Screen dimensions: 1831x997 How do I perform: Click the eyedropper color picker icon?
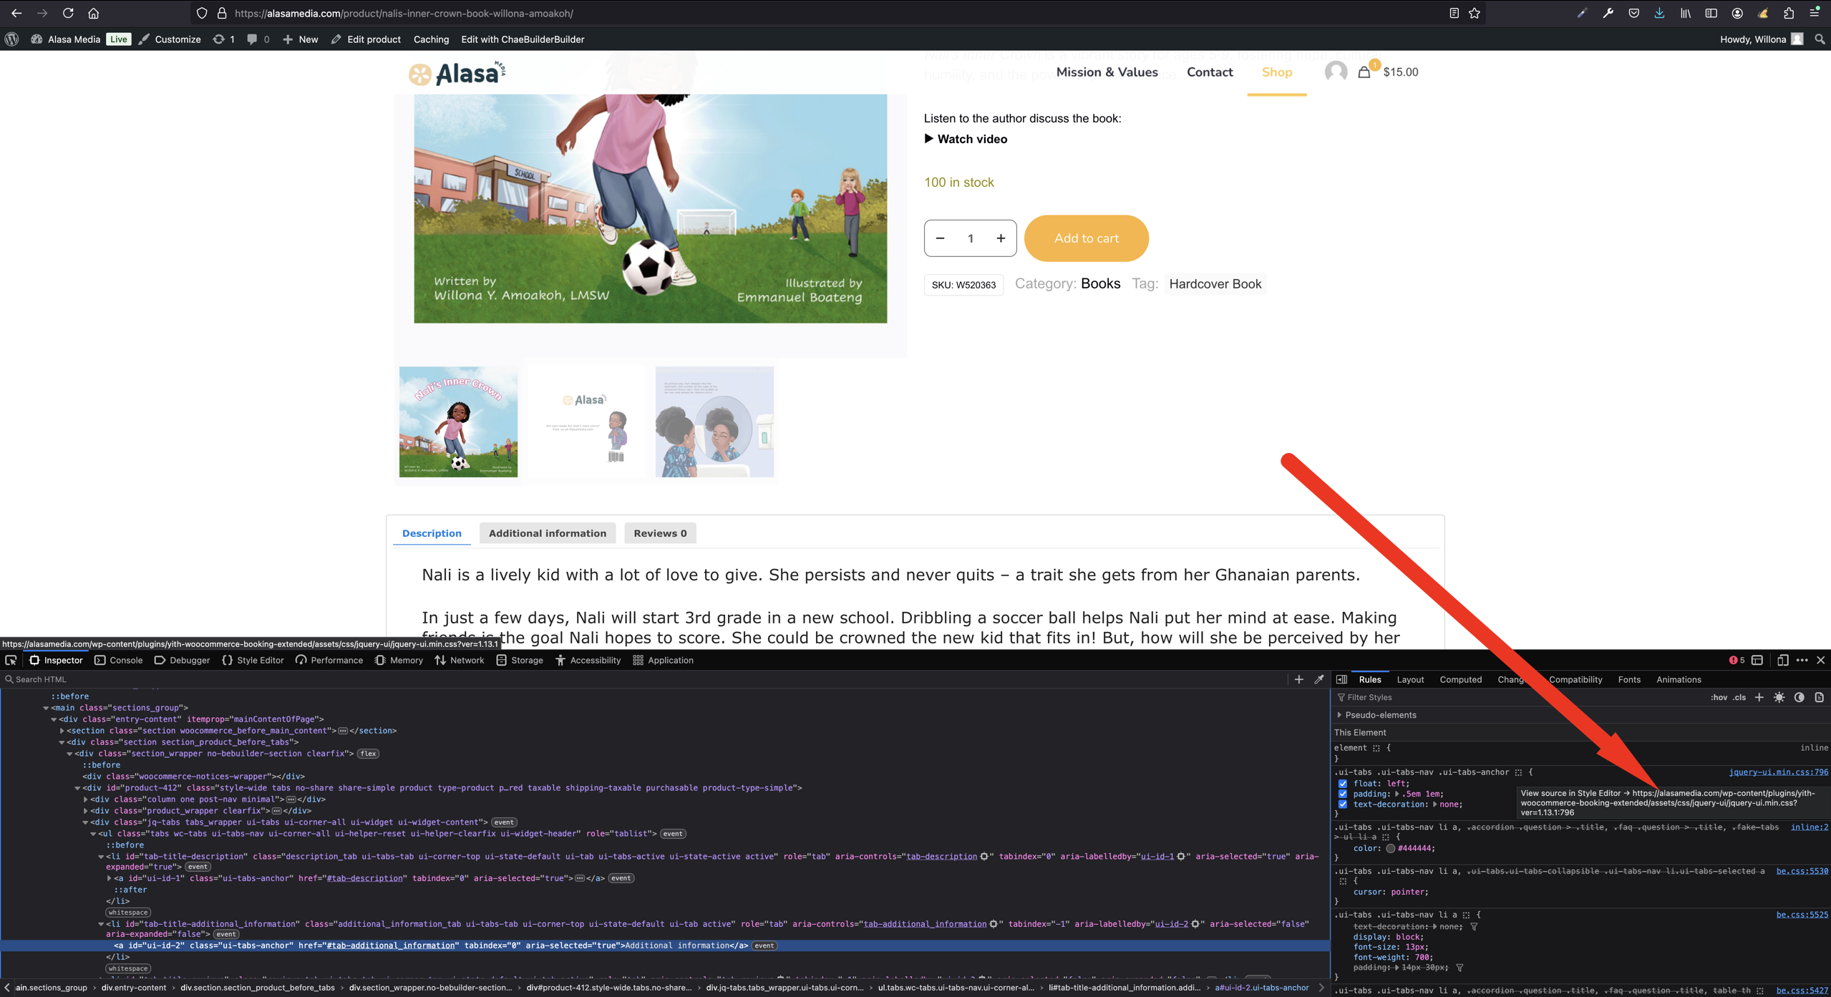pos(1318,679)
